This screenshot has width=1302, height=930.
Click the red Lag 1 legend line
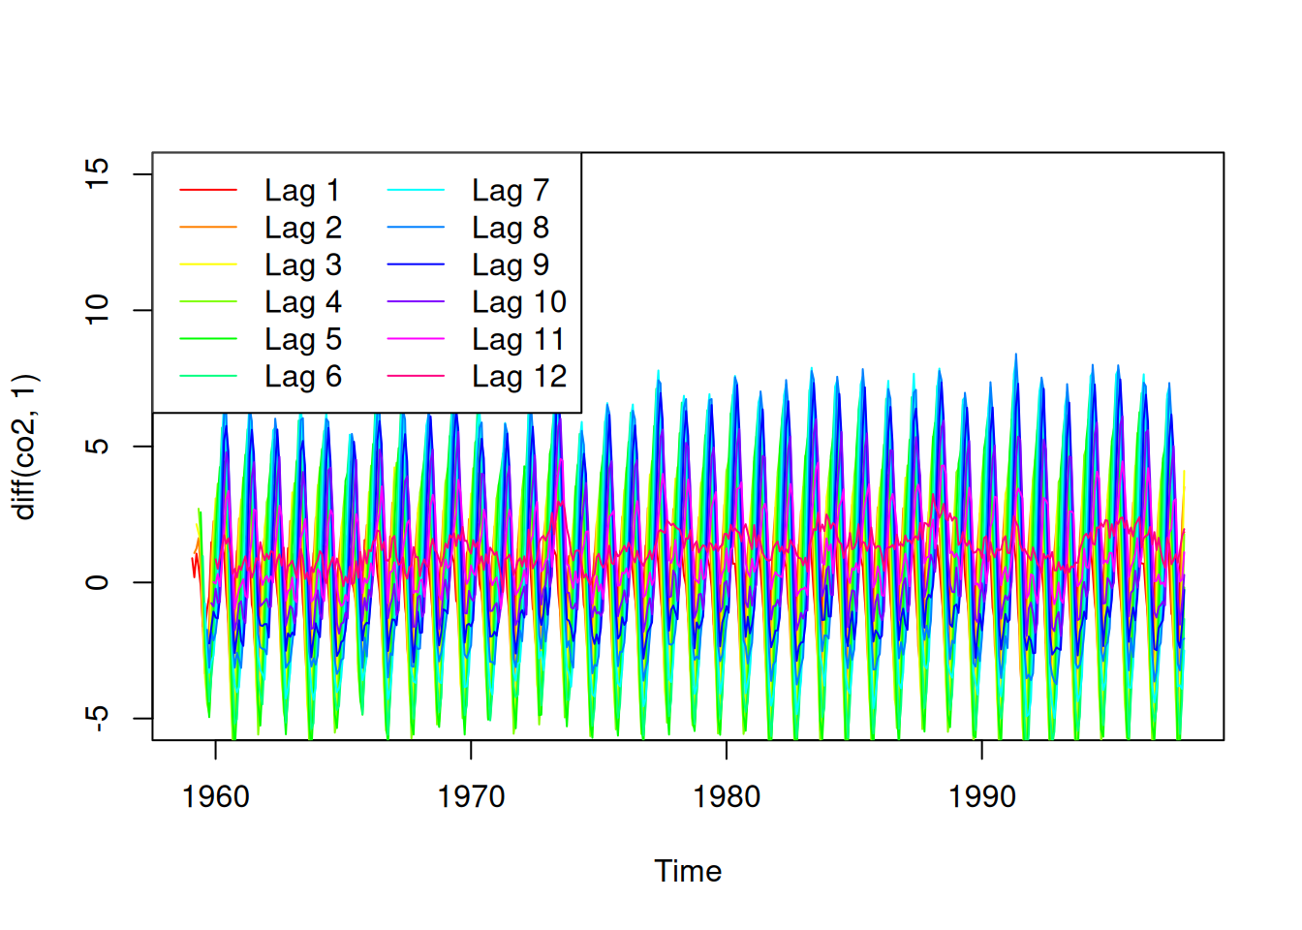[208, 191]
